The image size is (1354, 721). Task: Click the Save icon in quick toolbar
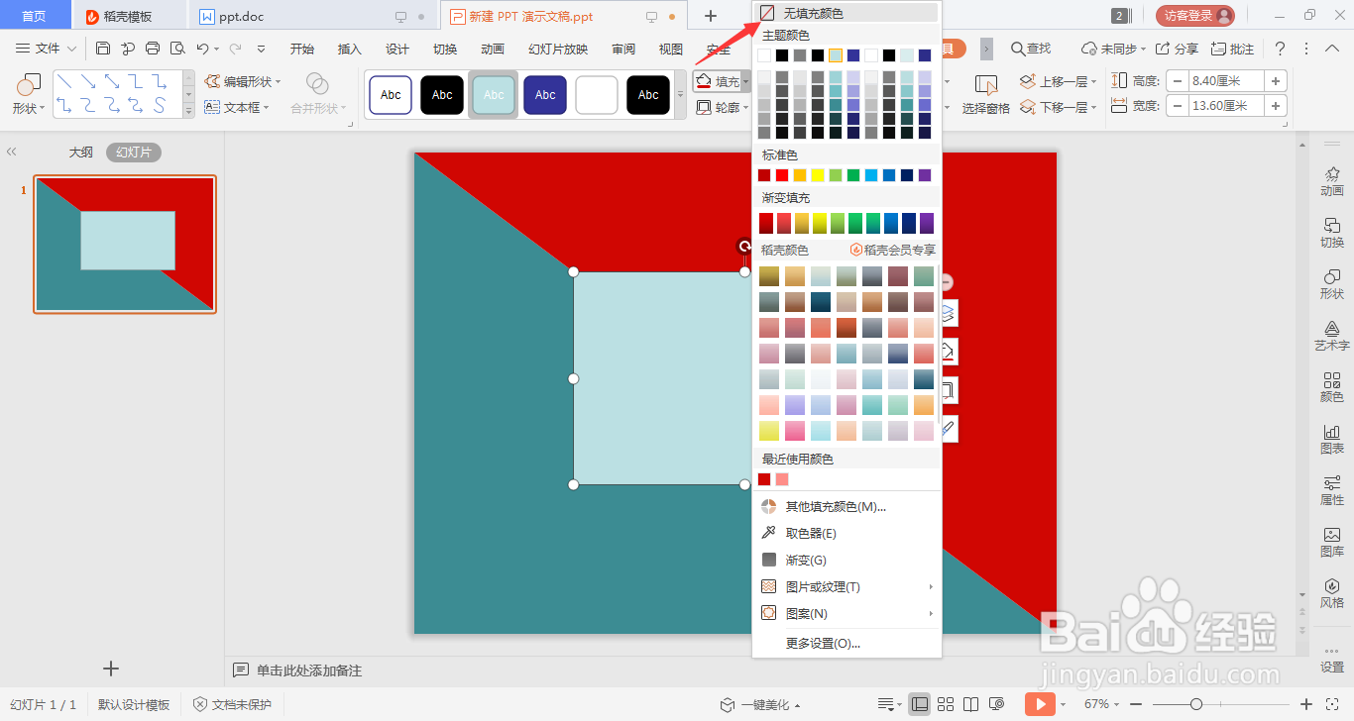click(x=103, y=49)
